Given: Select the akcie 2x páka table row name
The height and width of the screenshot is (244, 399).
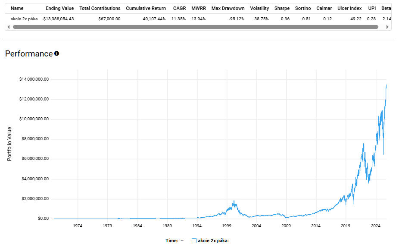Looking at the screenshot, I should pos(24,19).
